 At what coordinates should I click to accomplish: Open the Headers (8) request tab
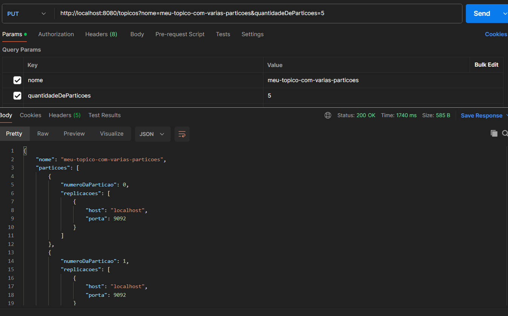tap(101, 34)
